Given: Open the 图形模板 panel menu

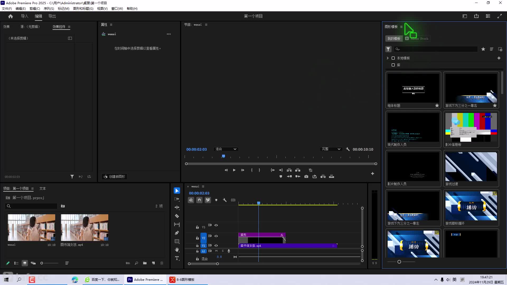Looking at the screenshot, I should click(401, 27).
